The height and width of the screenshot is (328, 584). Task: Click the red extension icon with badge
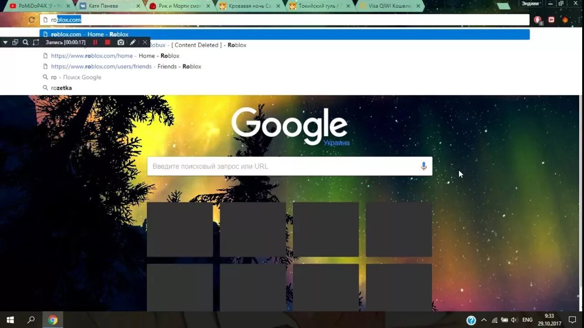click(x=538, y=20)
